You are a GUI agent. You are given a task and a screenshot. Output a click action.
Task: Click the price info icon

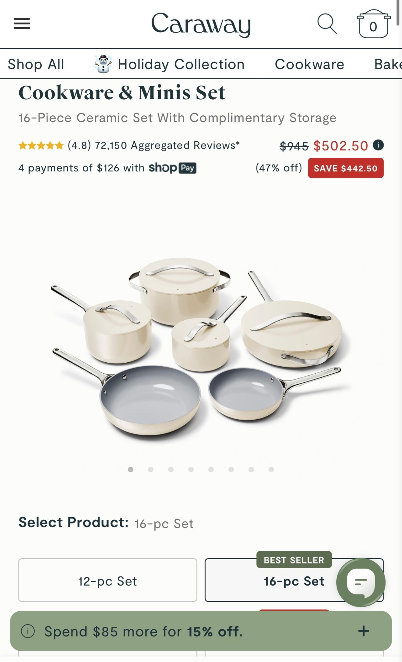pos(378,145)
